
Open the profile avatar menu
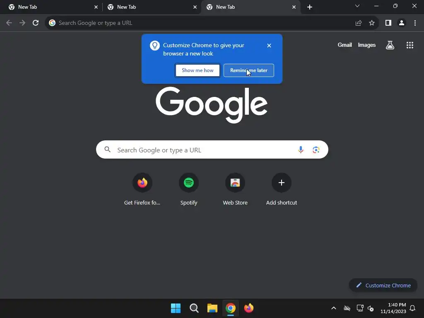click(x=402, y=23)
